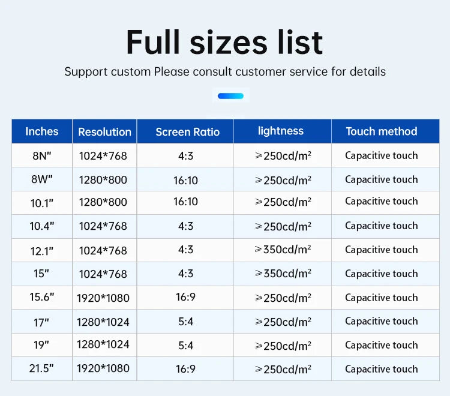The image size is (450, 396).
Task: Click the 10.1″ size cell
Action: 42,203
